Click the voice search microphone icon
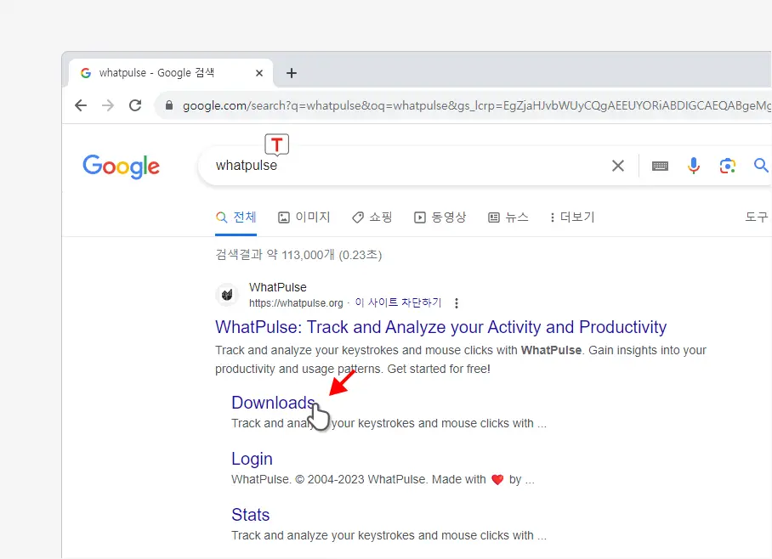 coord(694,166)
